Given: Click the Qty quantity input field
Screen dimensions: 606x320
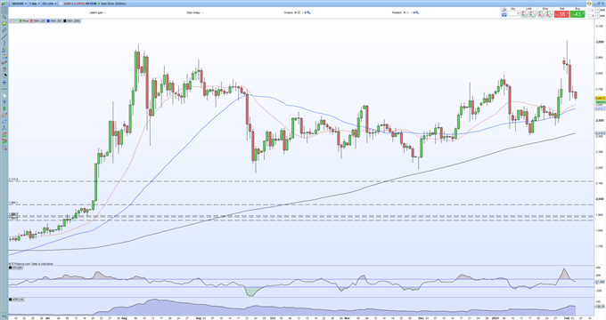Looking at the screenshot, I should coord(513,14).
